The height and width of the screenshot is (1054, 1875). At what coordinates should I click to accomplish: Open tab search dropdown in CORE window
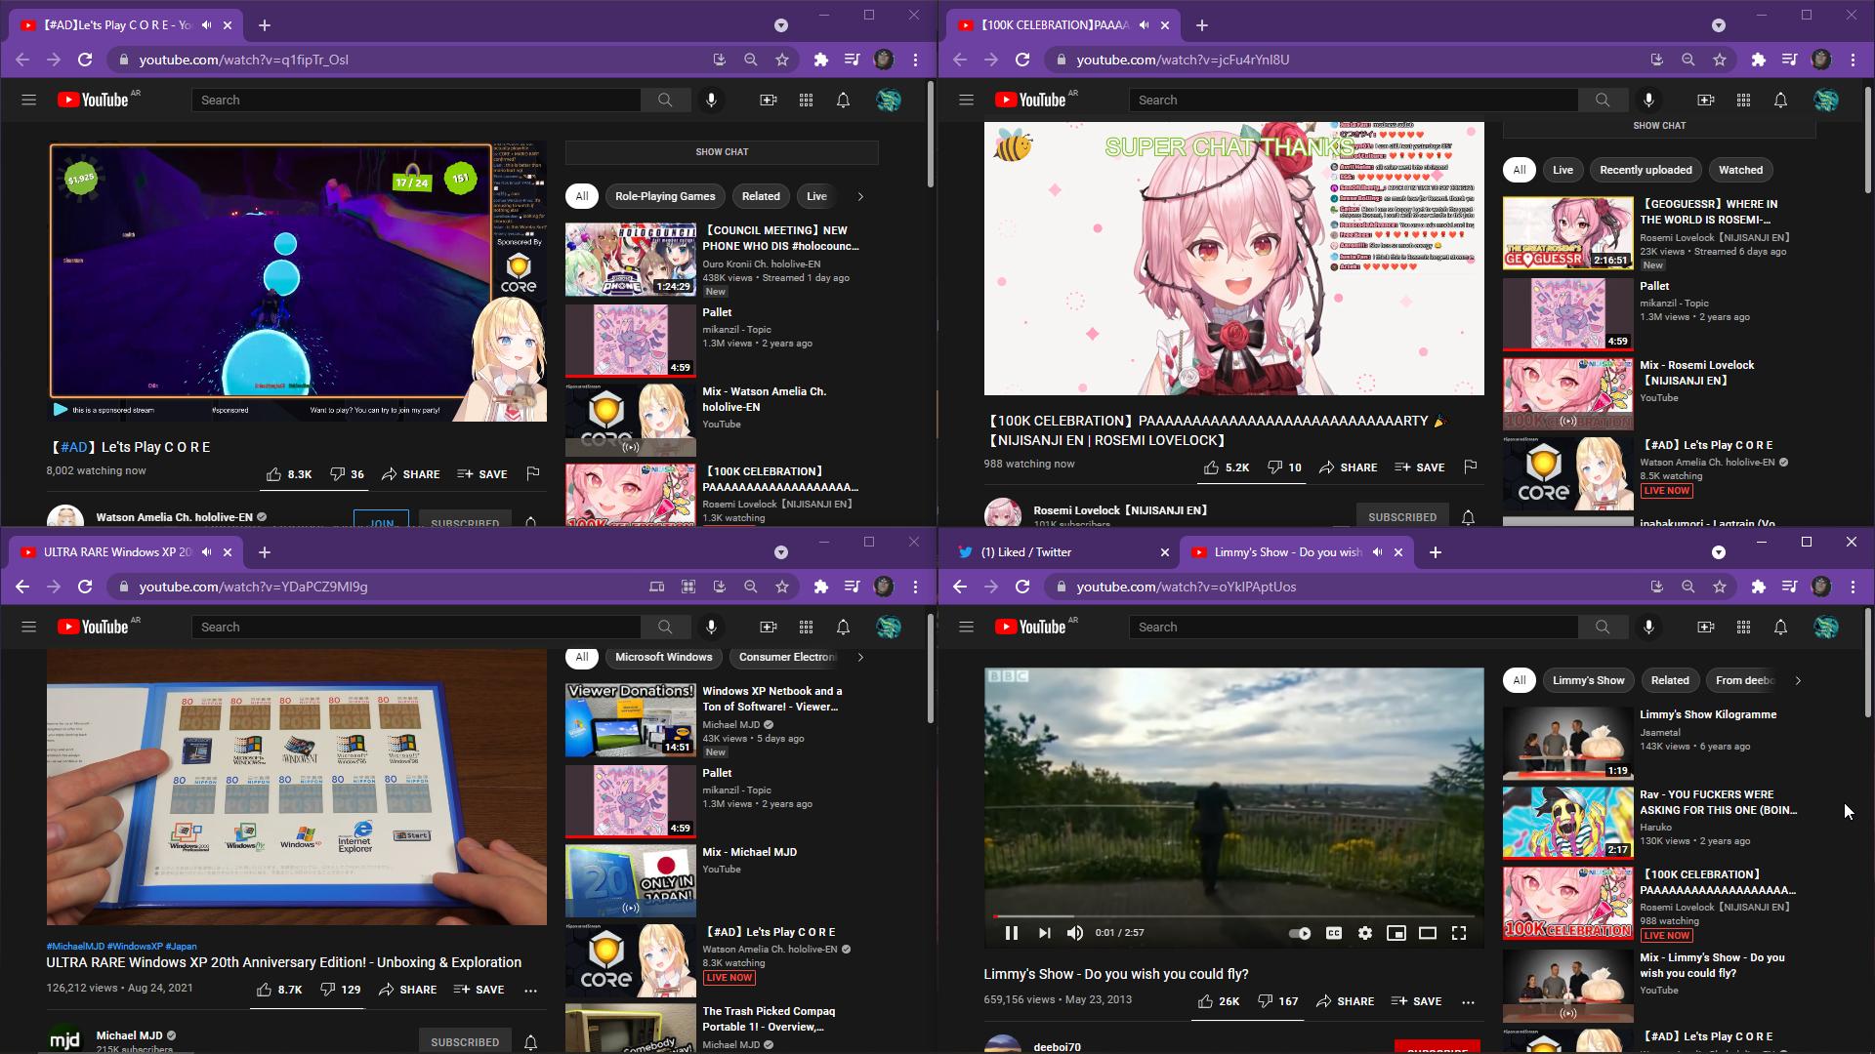781,25
